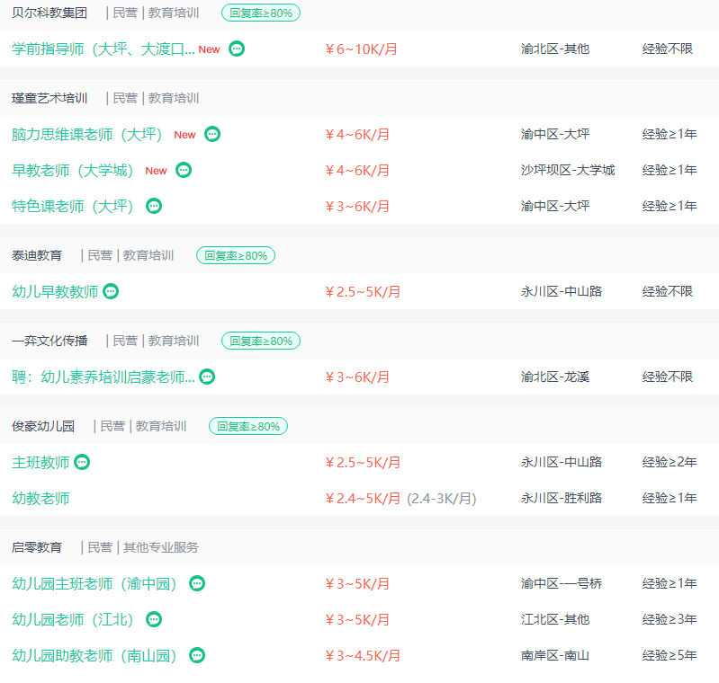Viewport: 719px width, 683px height.
Task: Click chat bubble beside 早教老师（大学城）
Action: (184, 170)
